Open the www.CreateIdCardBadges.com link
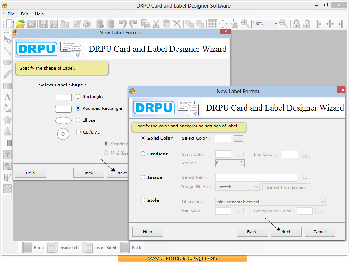 click(183, 258)
